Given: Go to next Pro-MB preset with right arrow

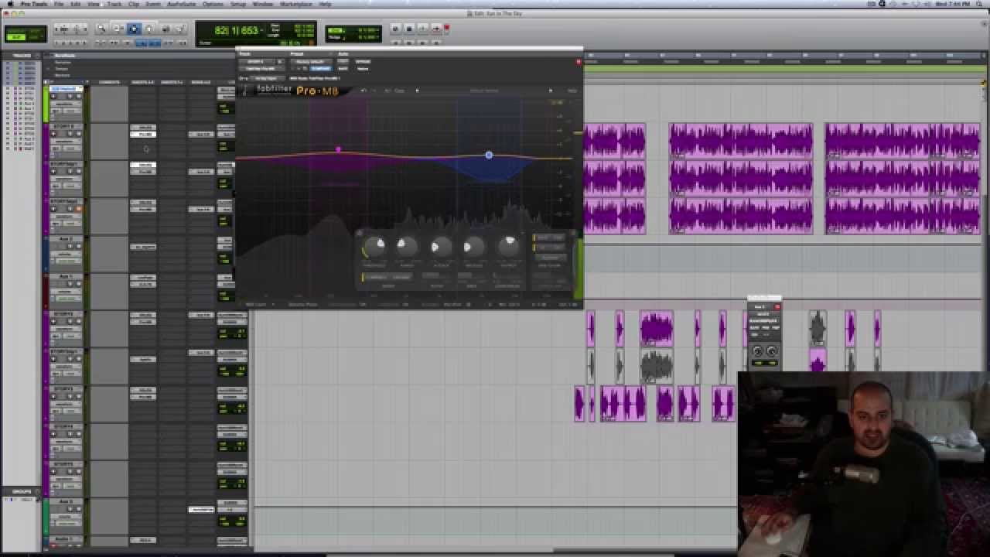Looking at the screenshot, I should point(551,90).
